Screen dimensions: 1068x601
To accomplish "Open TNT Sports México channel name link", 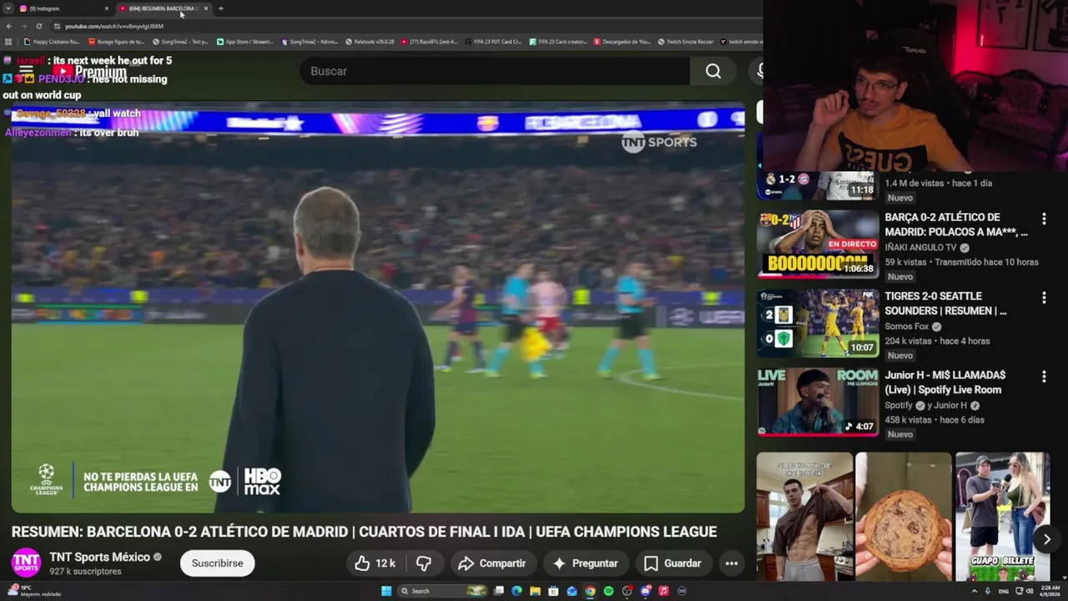I will (99, 557).
